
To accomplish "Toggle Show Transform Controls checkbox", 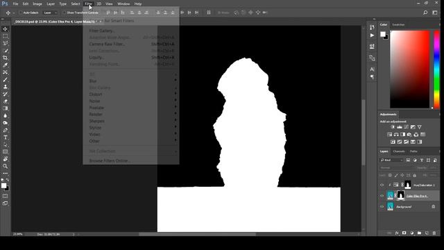I will (x=65, y=12).
